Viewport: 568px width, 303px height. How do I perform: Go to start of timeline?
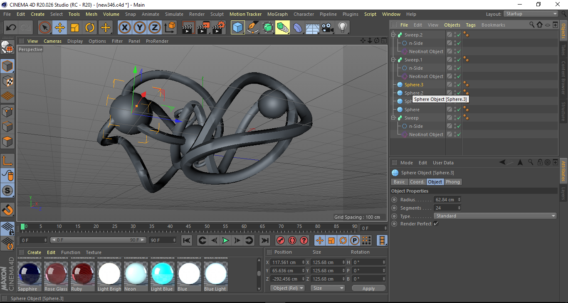(x=187, y=240)
